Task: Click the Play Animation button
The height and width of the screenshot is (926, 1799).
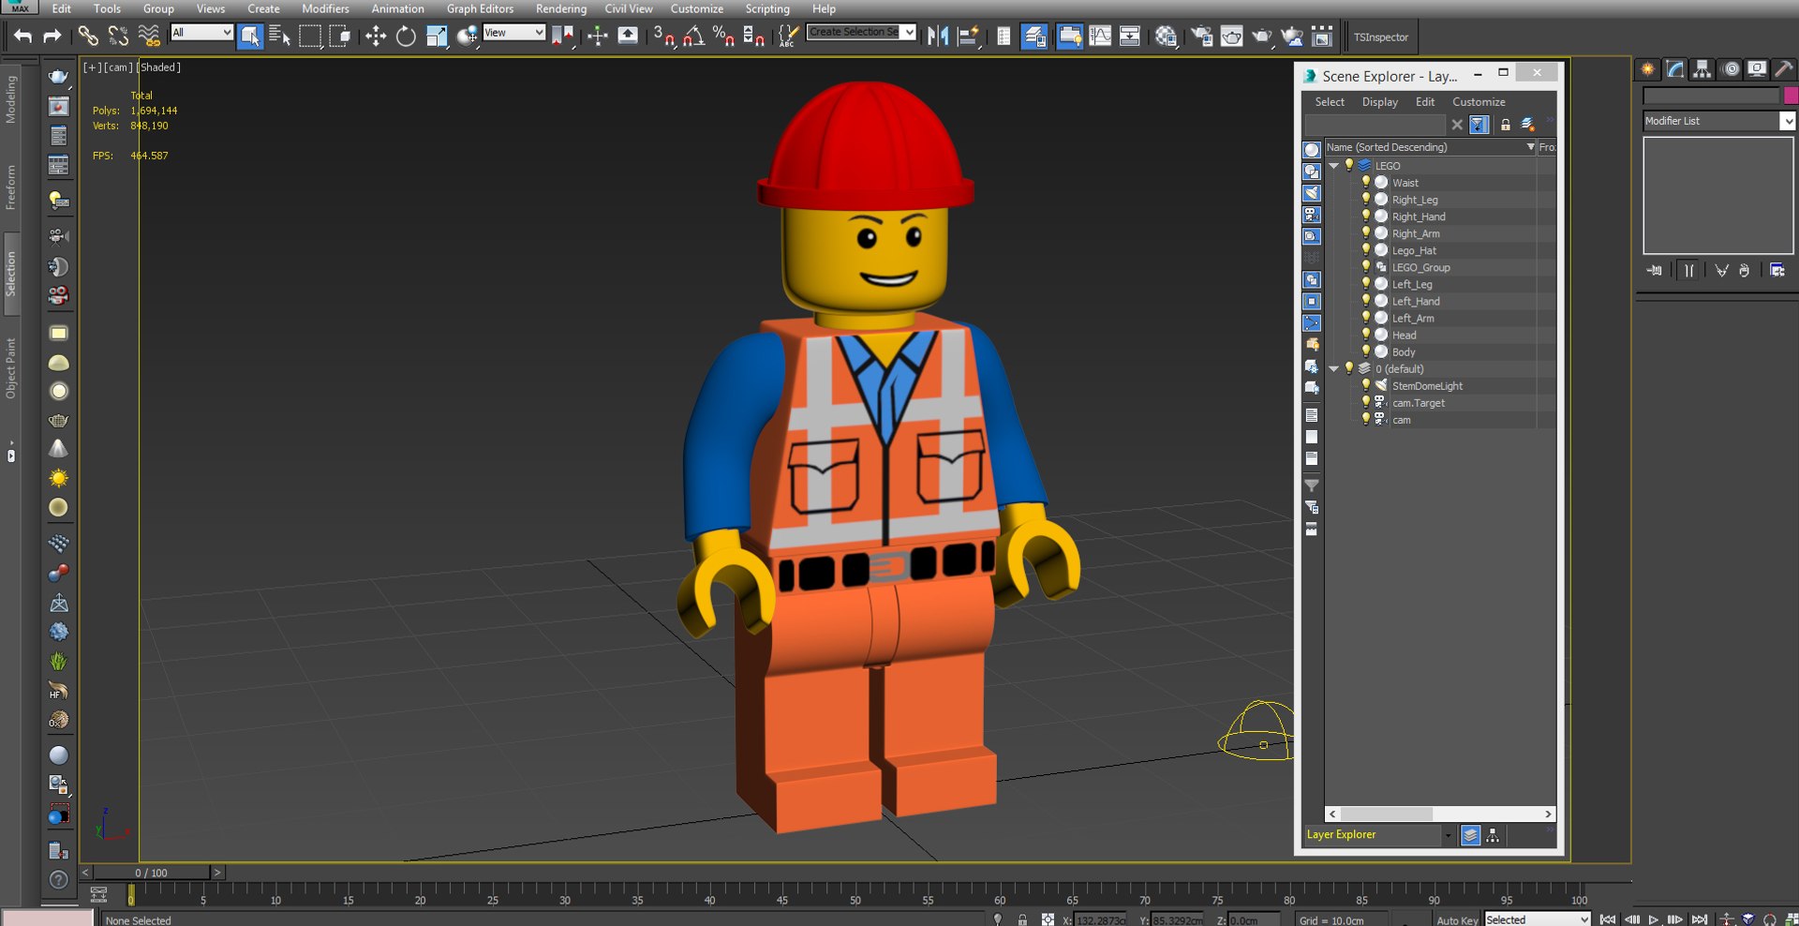Action: point(1653,919)
